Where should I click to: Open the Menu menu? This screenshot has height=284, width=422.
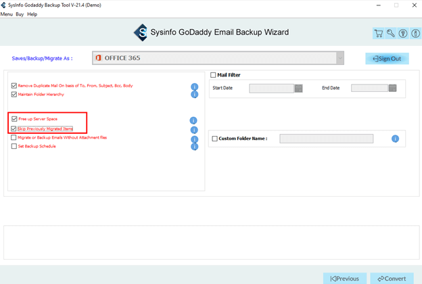point(7,14)
